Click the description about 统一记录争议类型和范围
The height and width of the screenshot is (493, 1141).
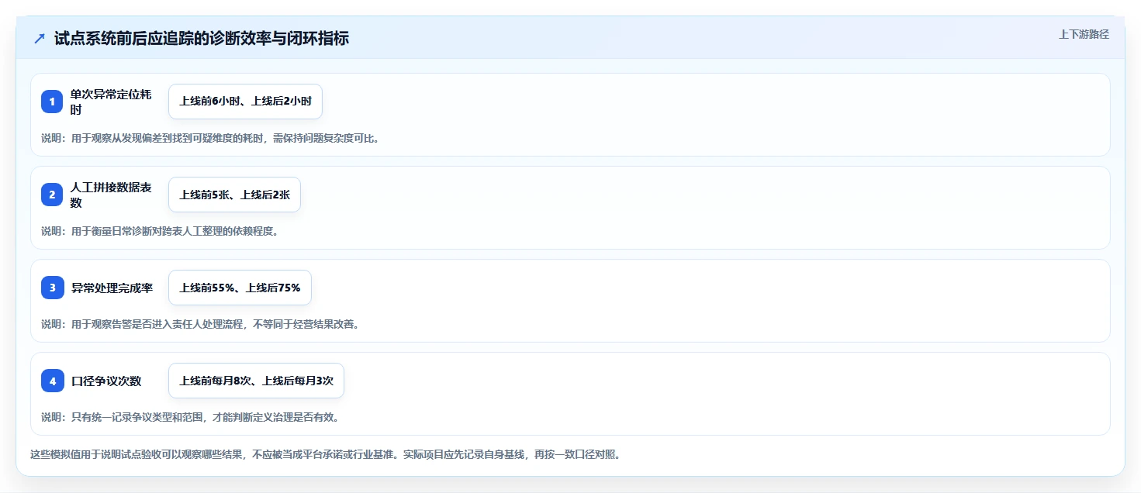point(190,417)
